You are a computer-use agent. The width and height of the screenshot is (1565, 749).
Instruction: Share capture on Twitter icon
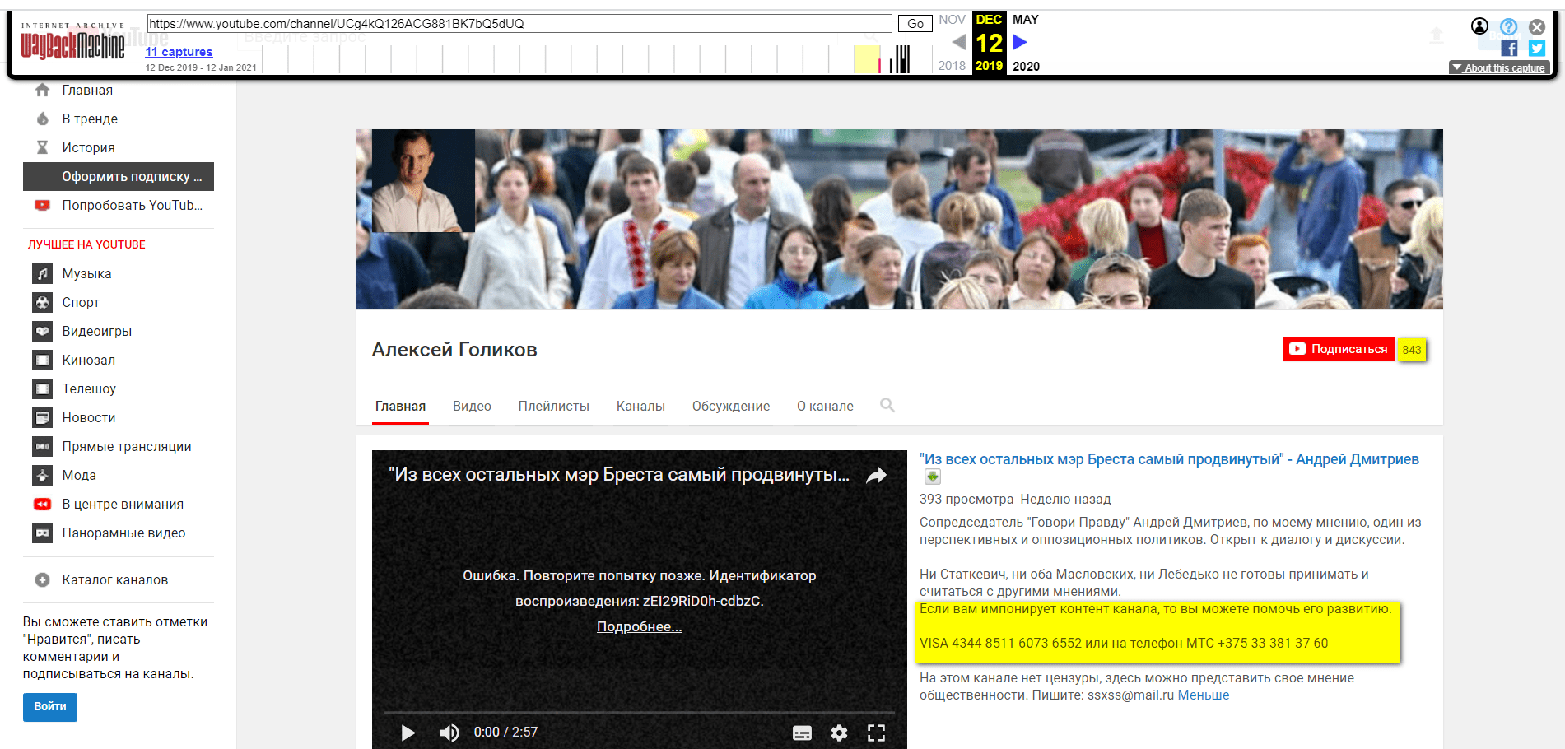coord(1536,49)
